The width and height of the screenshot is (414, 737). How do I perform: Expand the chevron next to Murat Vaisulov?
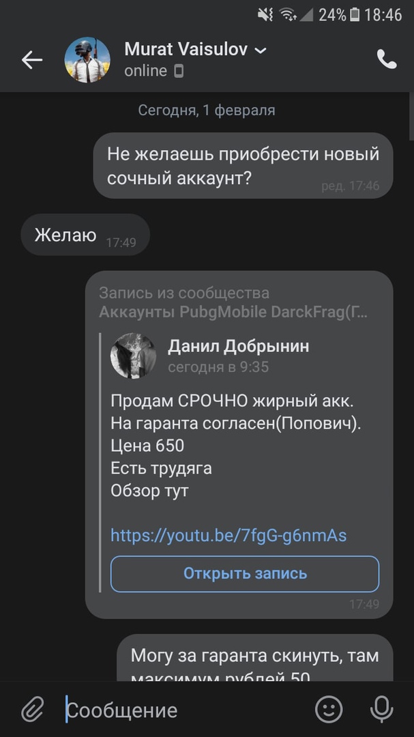261,50
